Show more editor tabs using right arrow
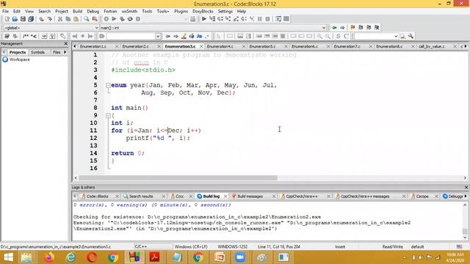This screenshot has height=264, width=470. tap(465, 46)
